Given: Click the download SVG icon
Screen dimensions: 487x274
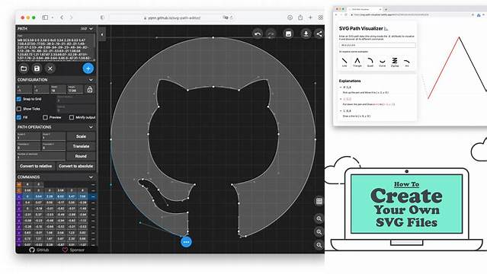Looking at the screenshot, I should [x=306, y=33].
